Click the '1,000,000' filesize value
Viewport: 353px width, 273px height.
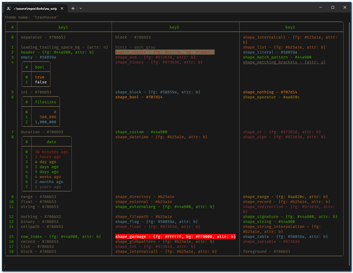[45, 122]
